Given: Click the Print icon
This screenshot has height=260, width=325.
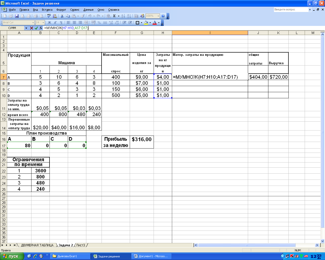Looking at the screenshot, I should point(36,16).
